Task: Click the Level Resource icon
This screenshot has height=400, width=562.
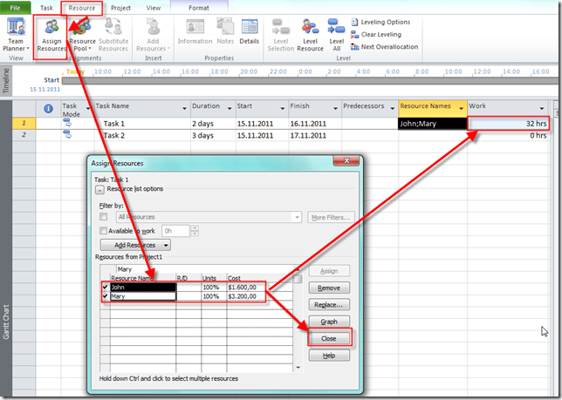Action: pos(310,36)
